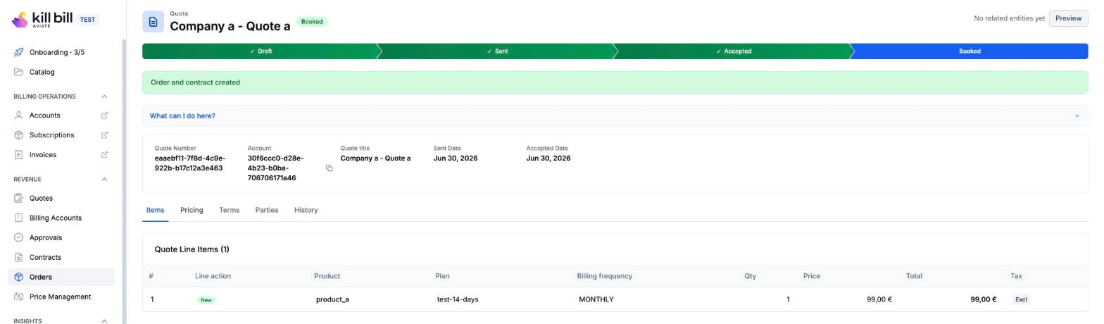Click the Billing frequency column header

click(x=605, y=276)
